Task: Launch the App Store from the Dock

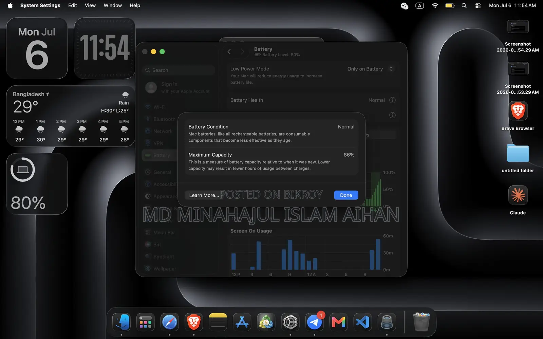Action: pyautogui.click(x=242, y=322)
